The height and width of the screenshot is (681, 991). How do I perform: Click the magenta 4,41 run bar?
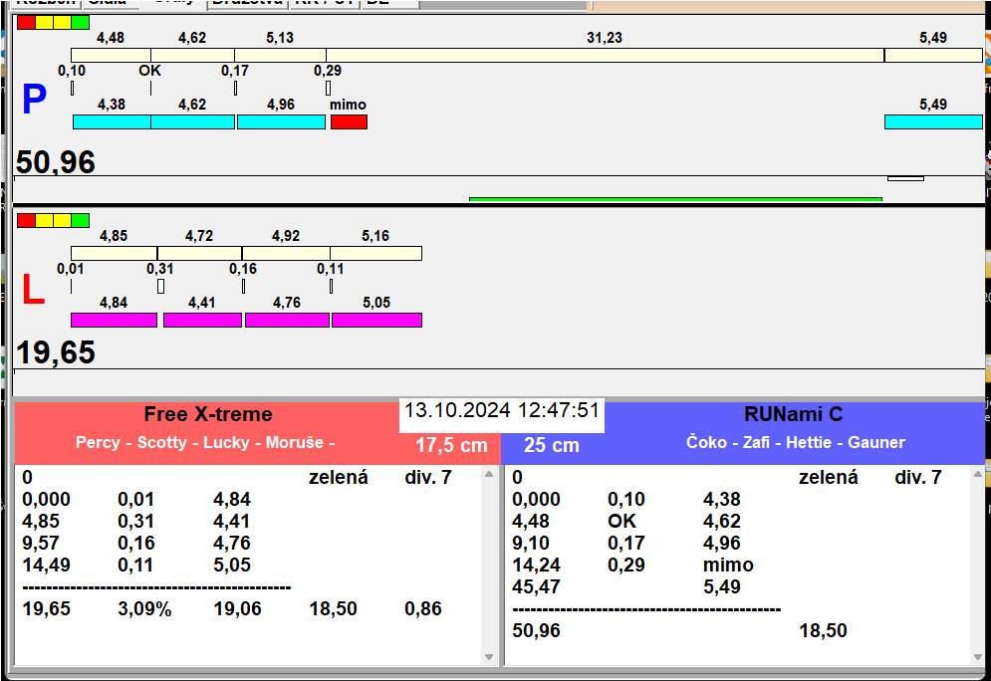[202, 320]
